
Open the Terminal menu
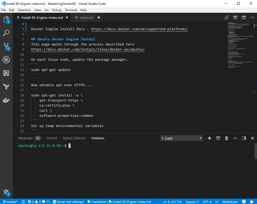coord(71,10)
